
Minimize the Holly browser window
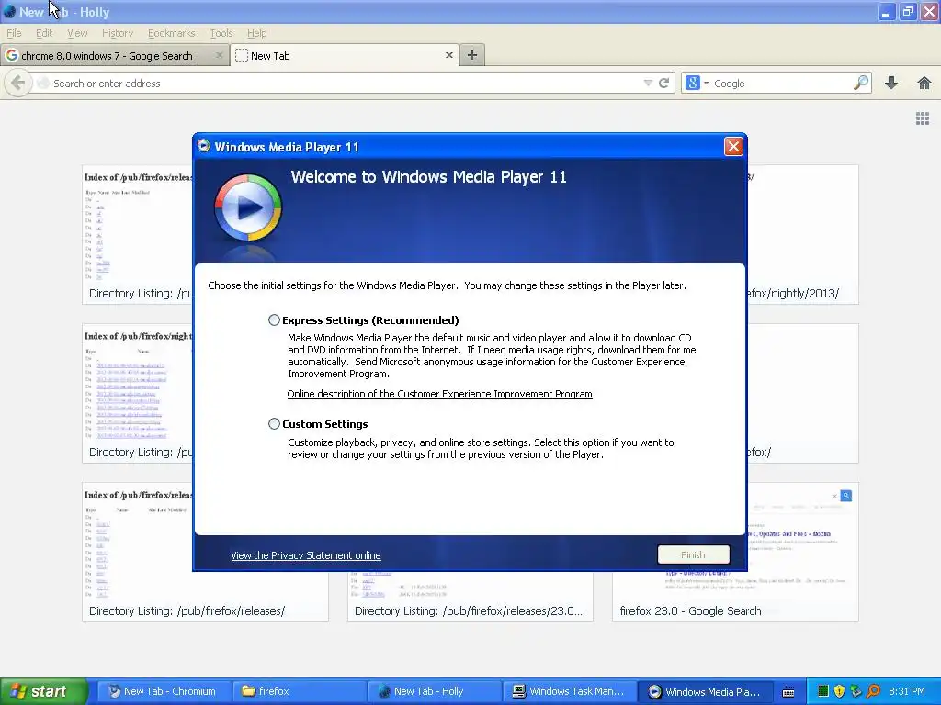coord(886,11)
